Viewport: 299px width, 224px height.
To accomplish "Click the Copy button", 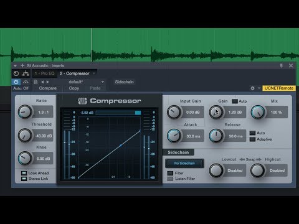I will coord(74,88).
